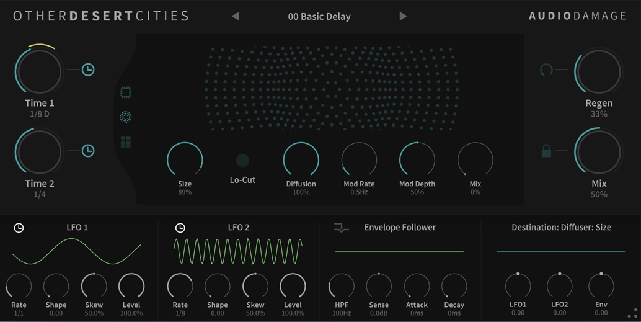Go to the previous preset arrow
Viewport: 641px width, 322px height.
pos(236,16)
